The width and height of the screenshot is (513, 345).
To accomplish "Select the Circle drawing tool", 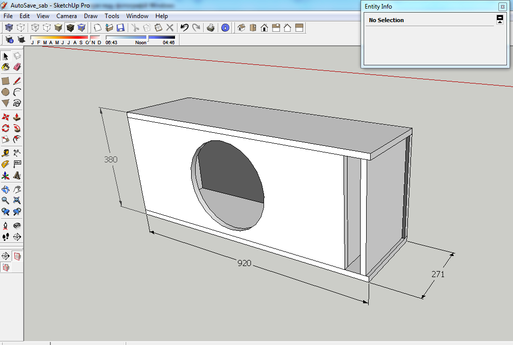I will (x=6, y=92).
